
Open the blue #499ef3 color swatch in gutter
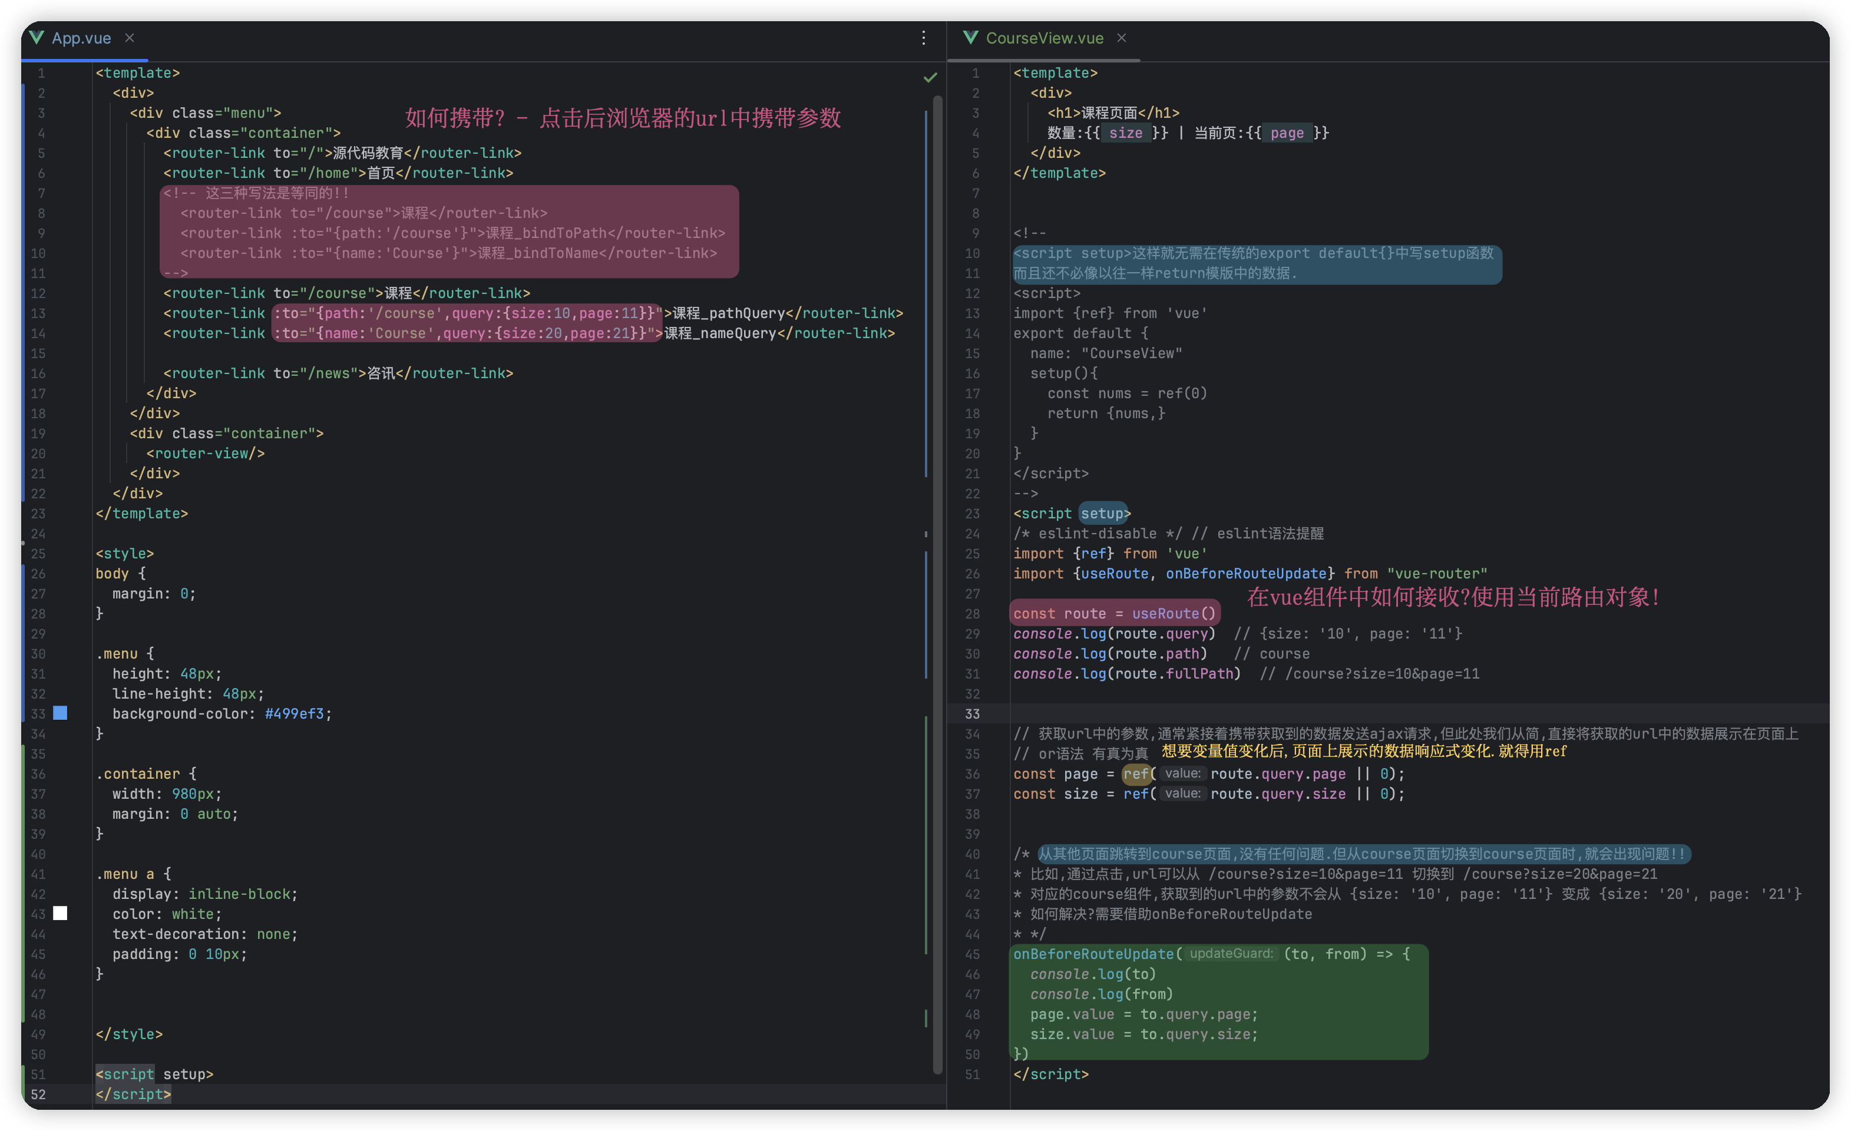[60, 713]
